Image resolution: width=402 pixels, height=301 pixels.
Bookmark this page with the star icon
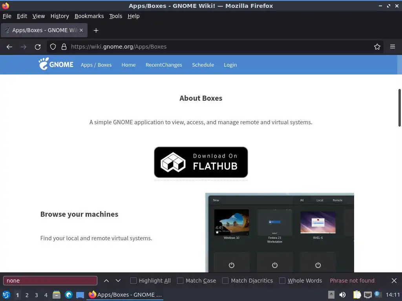pos(377,47)
